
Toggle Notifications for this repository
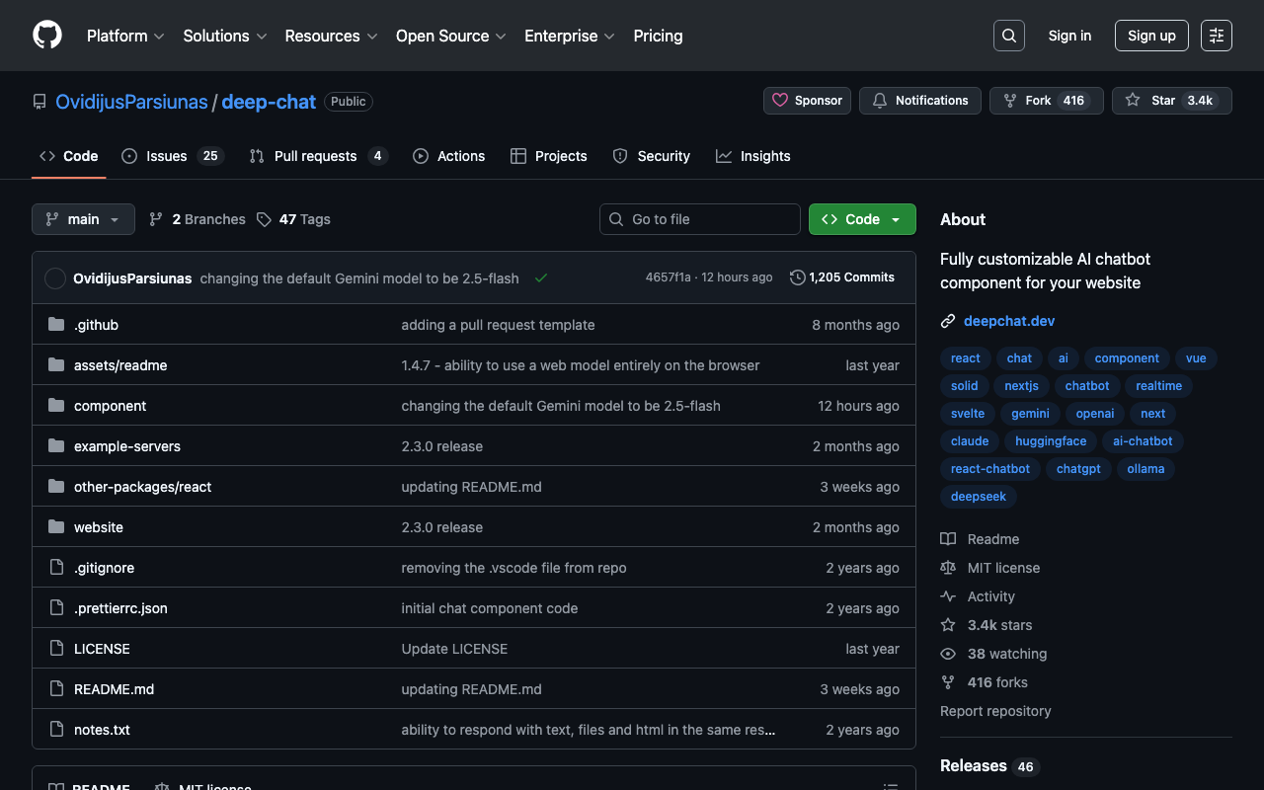click(919, 101)
